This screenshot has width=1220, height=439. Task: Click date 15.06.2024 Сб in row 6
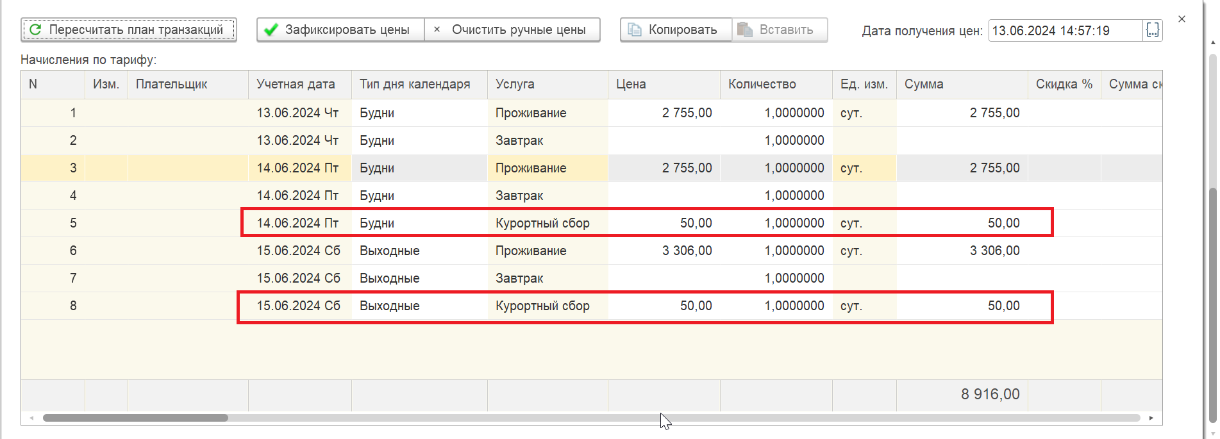point(300,251)
